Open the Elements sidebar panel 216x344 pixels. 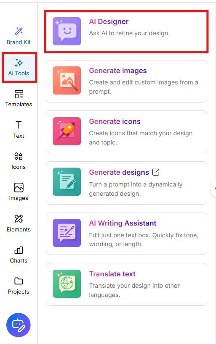pos(19,223)
